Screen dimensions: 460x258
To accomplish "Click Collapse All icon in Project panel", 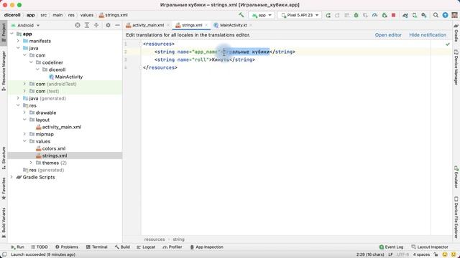I will [x=96, y=25].
